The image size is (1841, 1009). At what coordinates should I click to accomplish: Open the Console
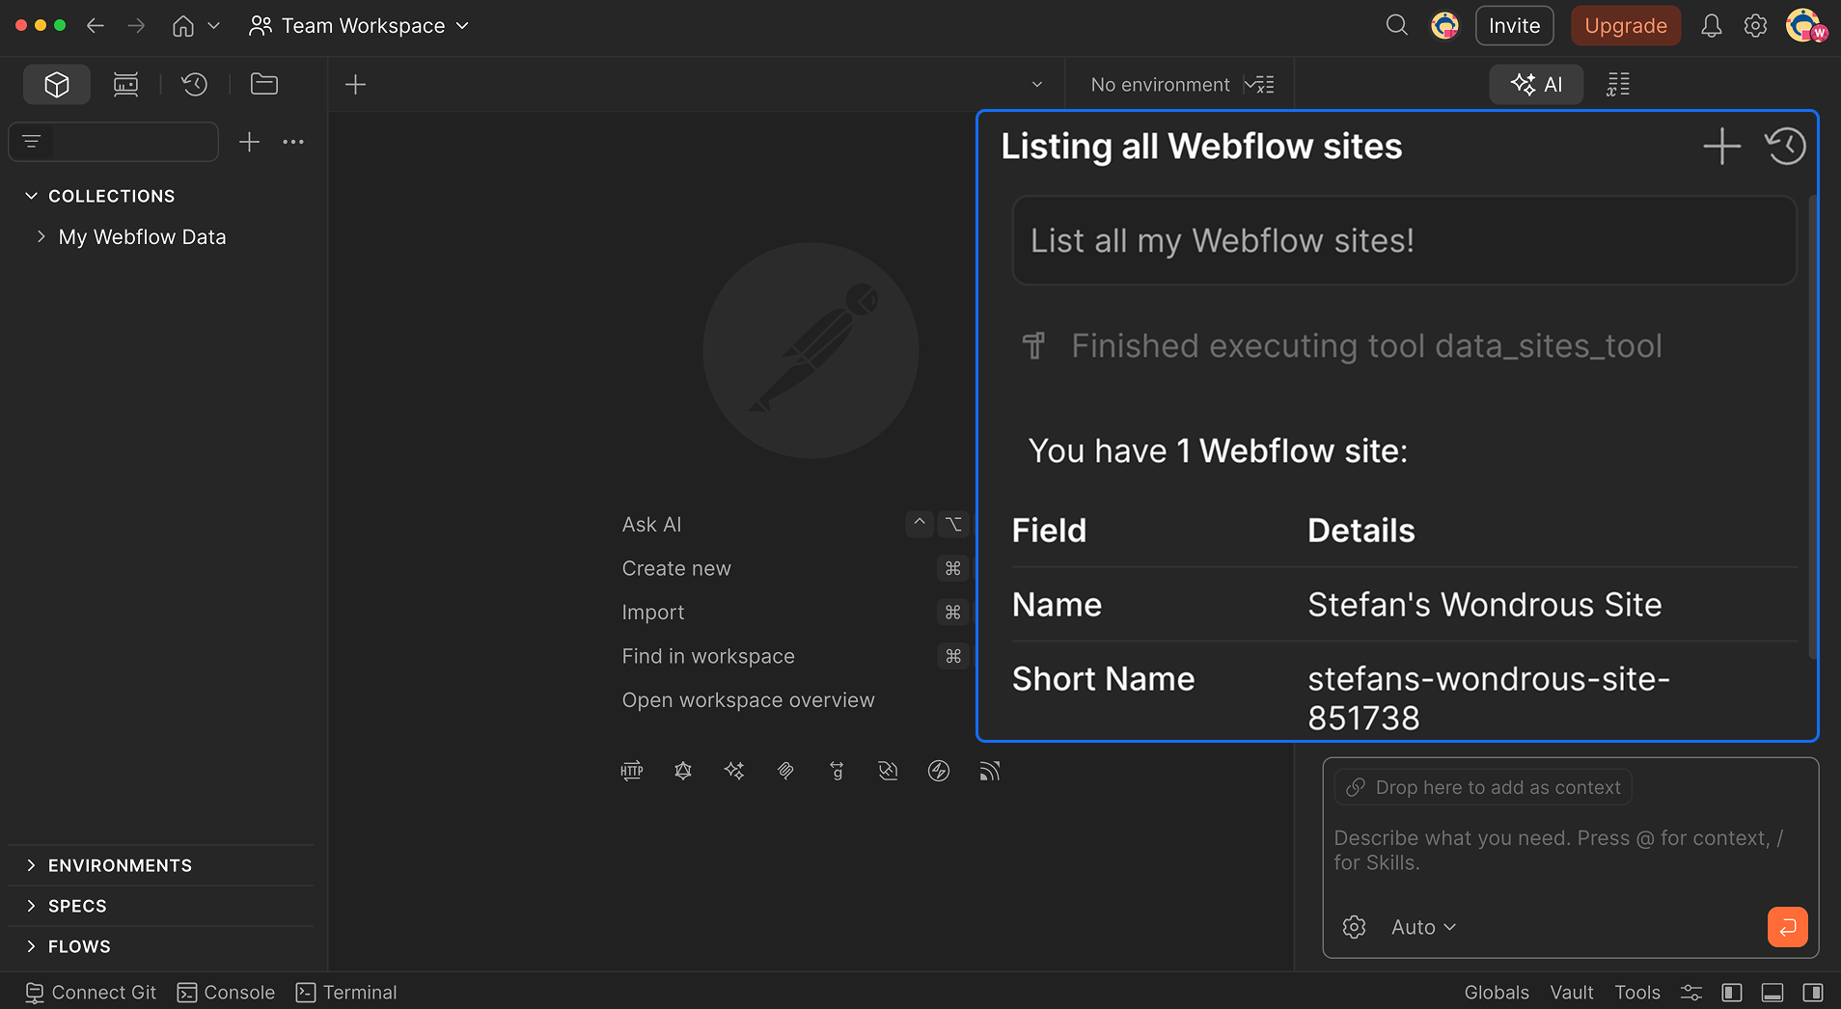[226, 993]
